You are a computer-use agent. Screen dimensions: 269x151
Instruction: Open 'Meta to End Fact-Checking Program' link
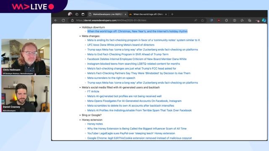(128, 54)
